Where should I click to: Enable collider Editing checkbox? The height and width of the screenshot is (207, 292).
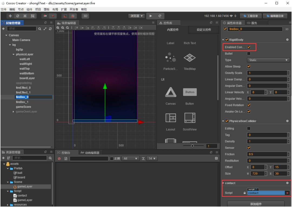[x=249, y=129]
